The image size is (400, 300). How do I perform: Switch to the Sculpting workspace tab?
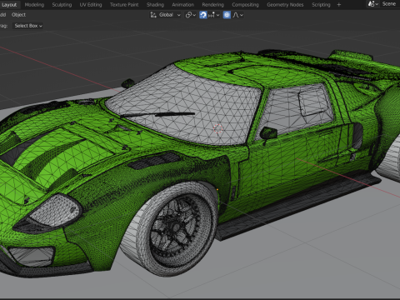click(62, 5)
